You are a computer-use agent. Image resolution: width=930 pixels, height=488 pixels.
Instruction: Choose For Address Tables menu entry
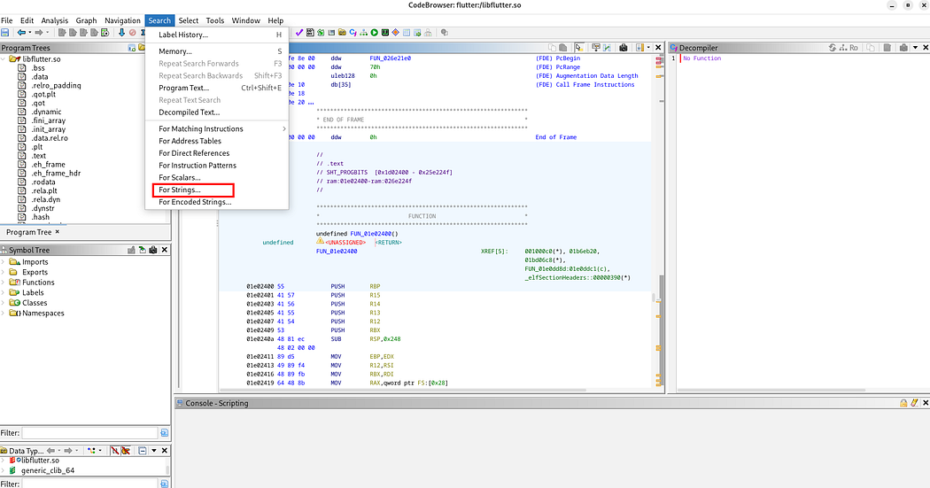point(217,141)
